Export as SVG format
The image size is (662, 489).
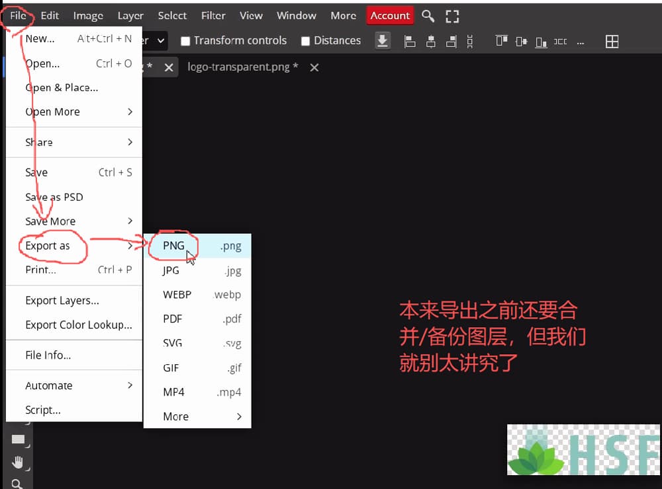pyautogui.click(x=197, y=344)
